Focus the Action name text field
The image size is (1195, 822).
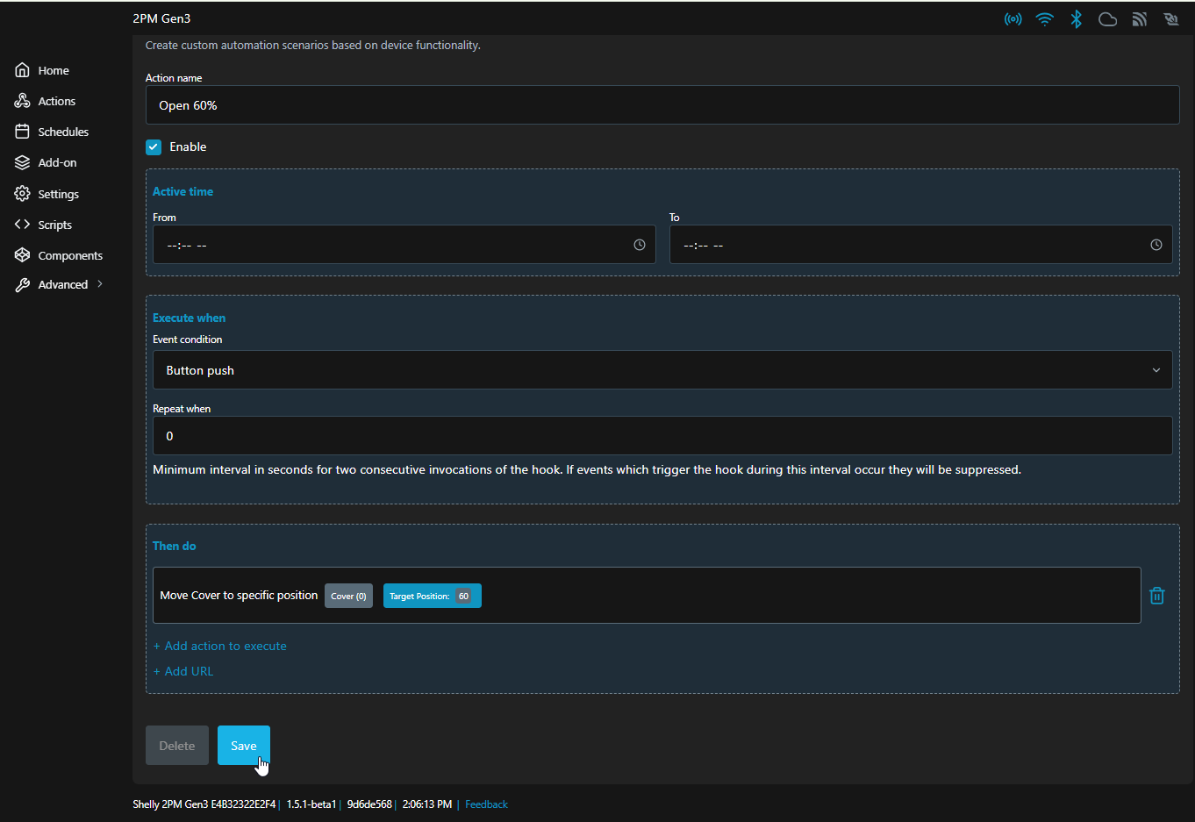(662, 105)
